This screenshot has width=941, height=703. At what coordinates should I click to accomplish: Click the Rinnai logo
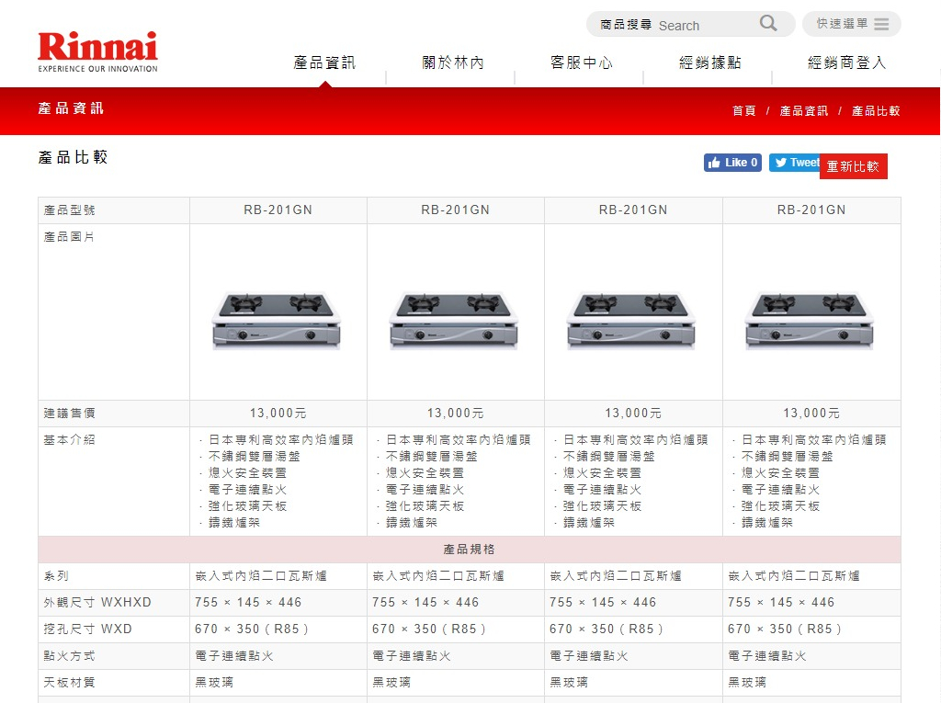point(97,51)
